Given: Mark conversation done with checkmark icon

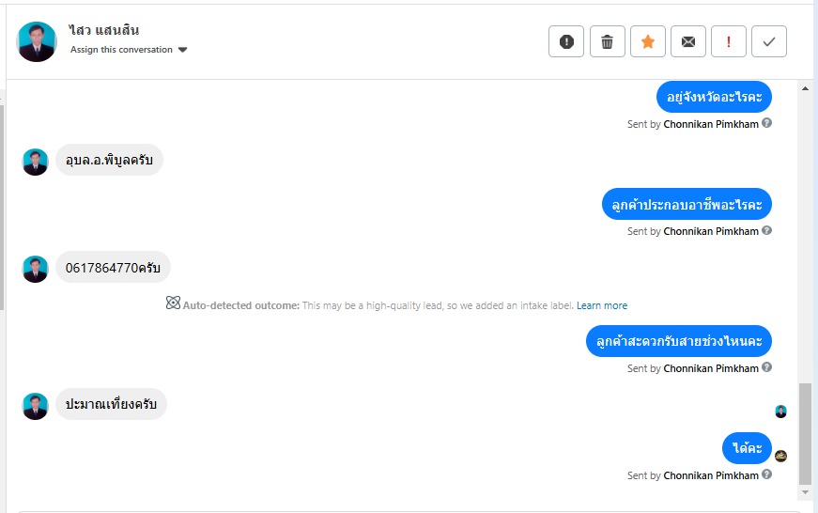Looking at the screenshot, I should pos(769,41).
